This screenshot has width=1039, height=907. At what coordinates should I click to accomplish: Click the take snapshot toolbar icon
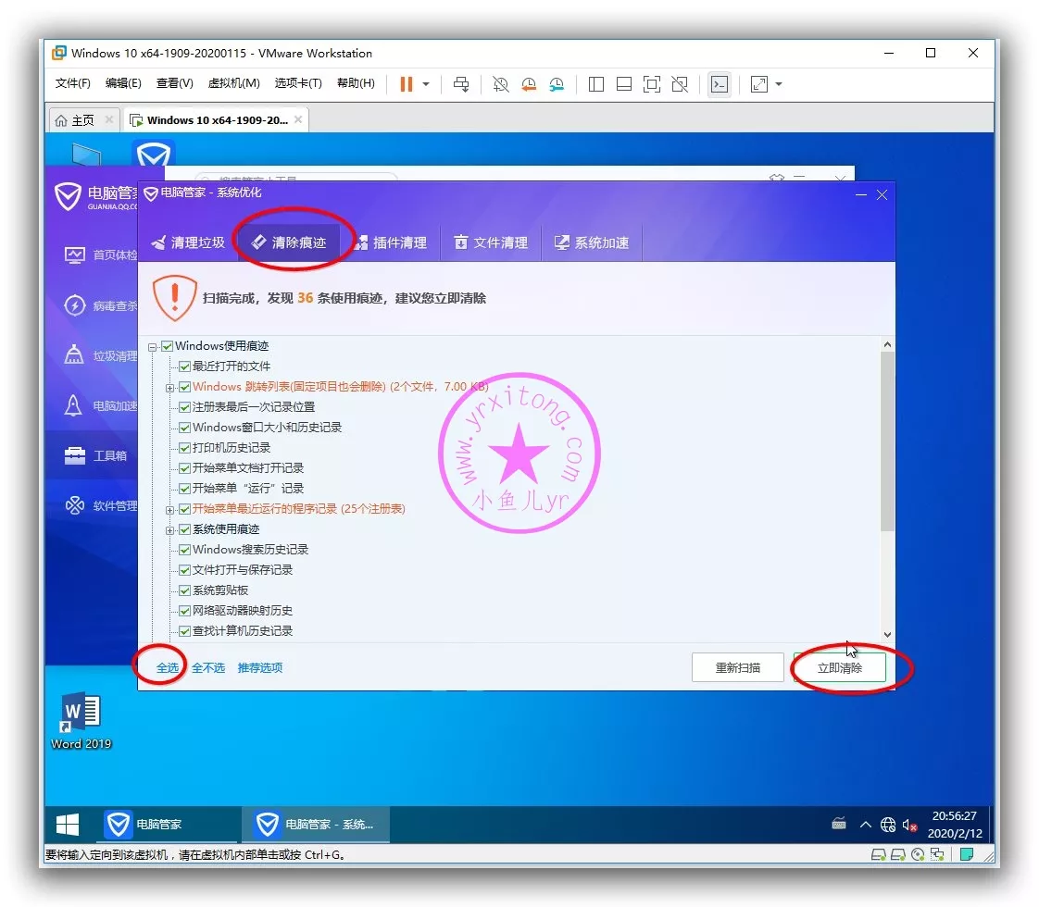click(x=500, y=84)
